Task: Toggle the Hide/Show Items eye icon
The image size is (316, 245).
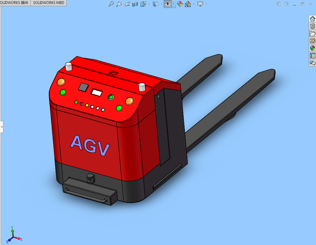Action: tap(168, 4)
